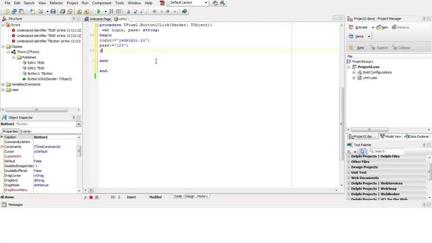
Task: Open the Component menu
Action: 102,3
